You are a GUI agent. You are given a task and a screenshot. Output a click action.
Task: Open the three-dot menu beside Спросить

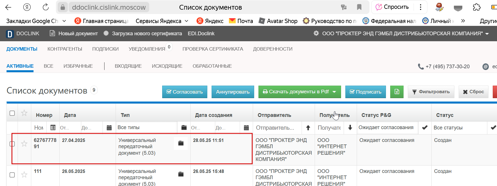pos(421,7)
